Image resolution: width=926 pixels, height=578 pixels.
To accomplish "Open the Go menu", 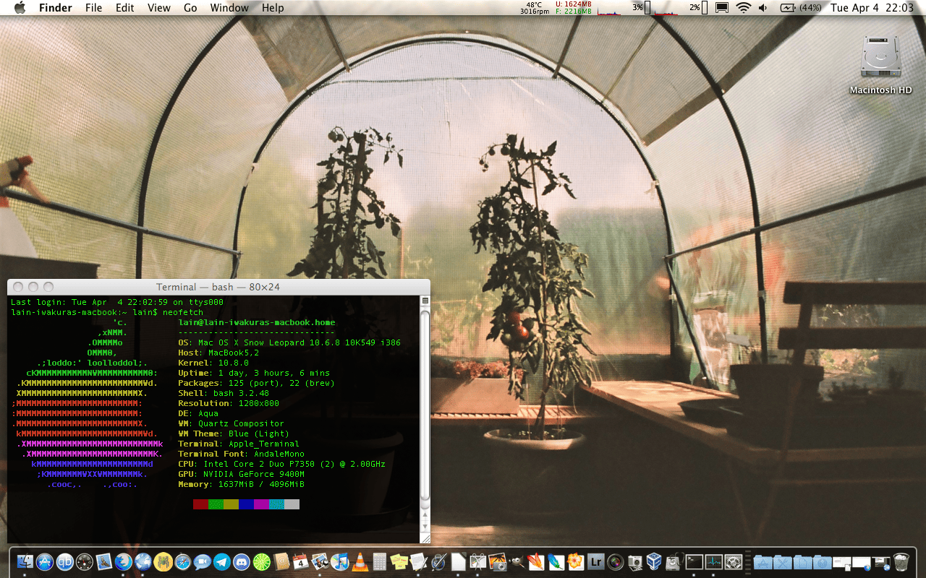I will (190, 8).
